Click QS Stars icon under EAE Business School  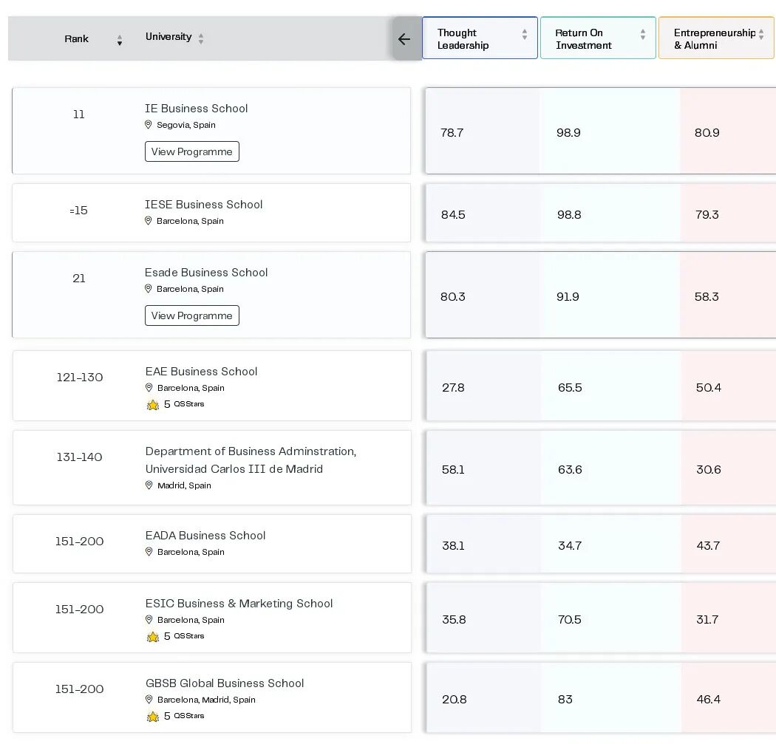(x=153, y=405)
